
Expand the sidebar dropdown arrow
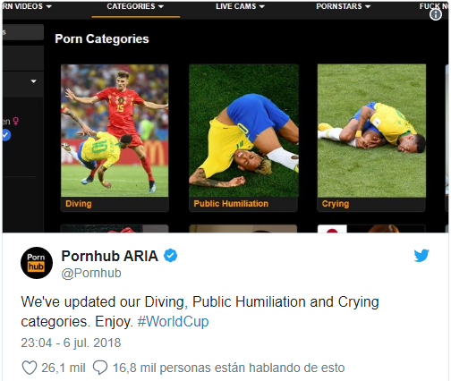33,81
